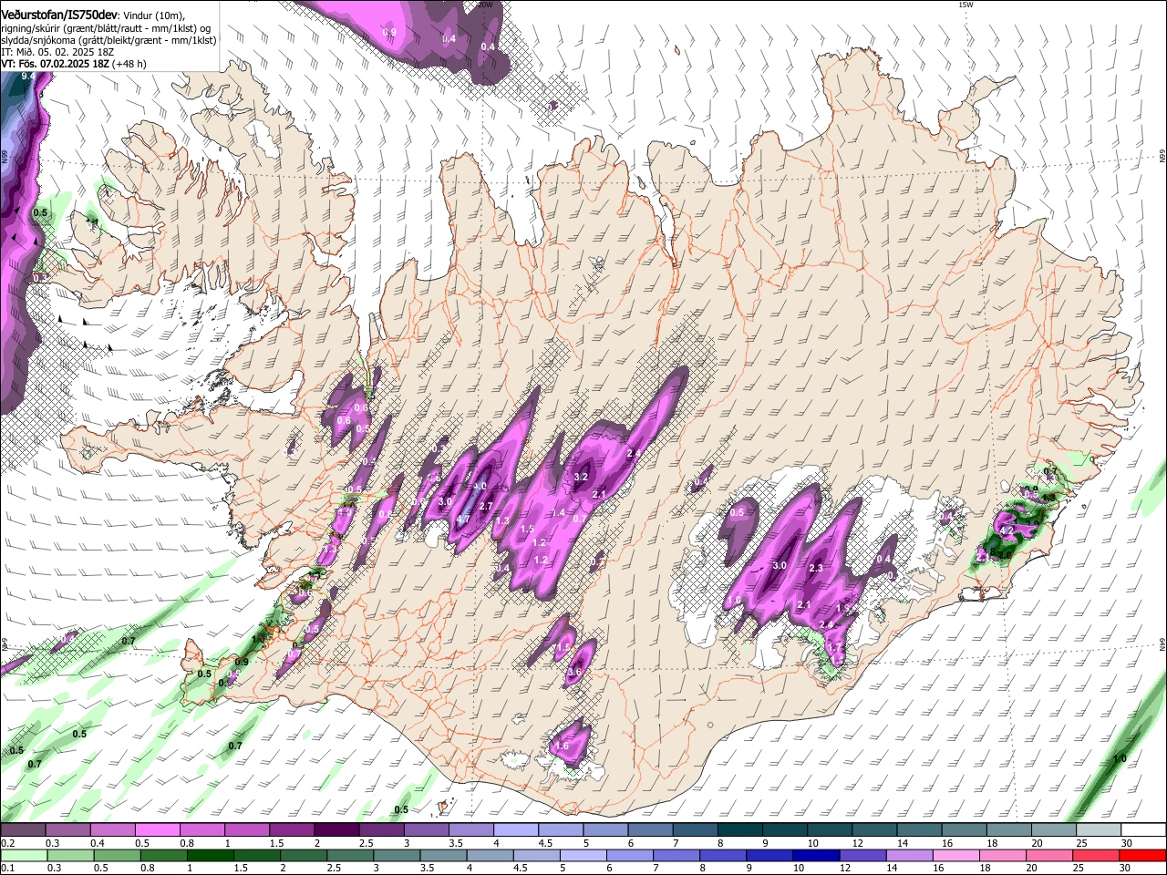The image size is (1167, 875).
Task: Click the 15W longitude label
Action: 966,5
